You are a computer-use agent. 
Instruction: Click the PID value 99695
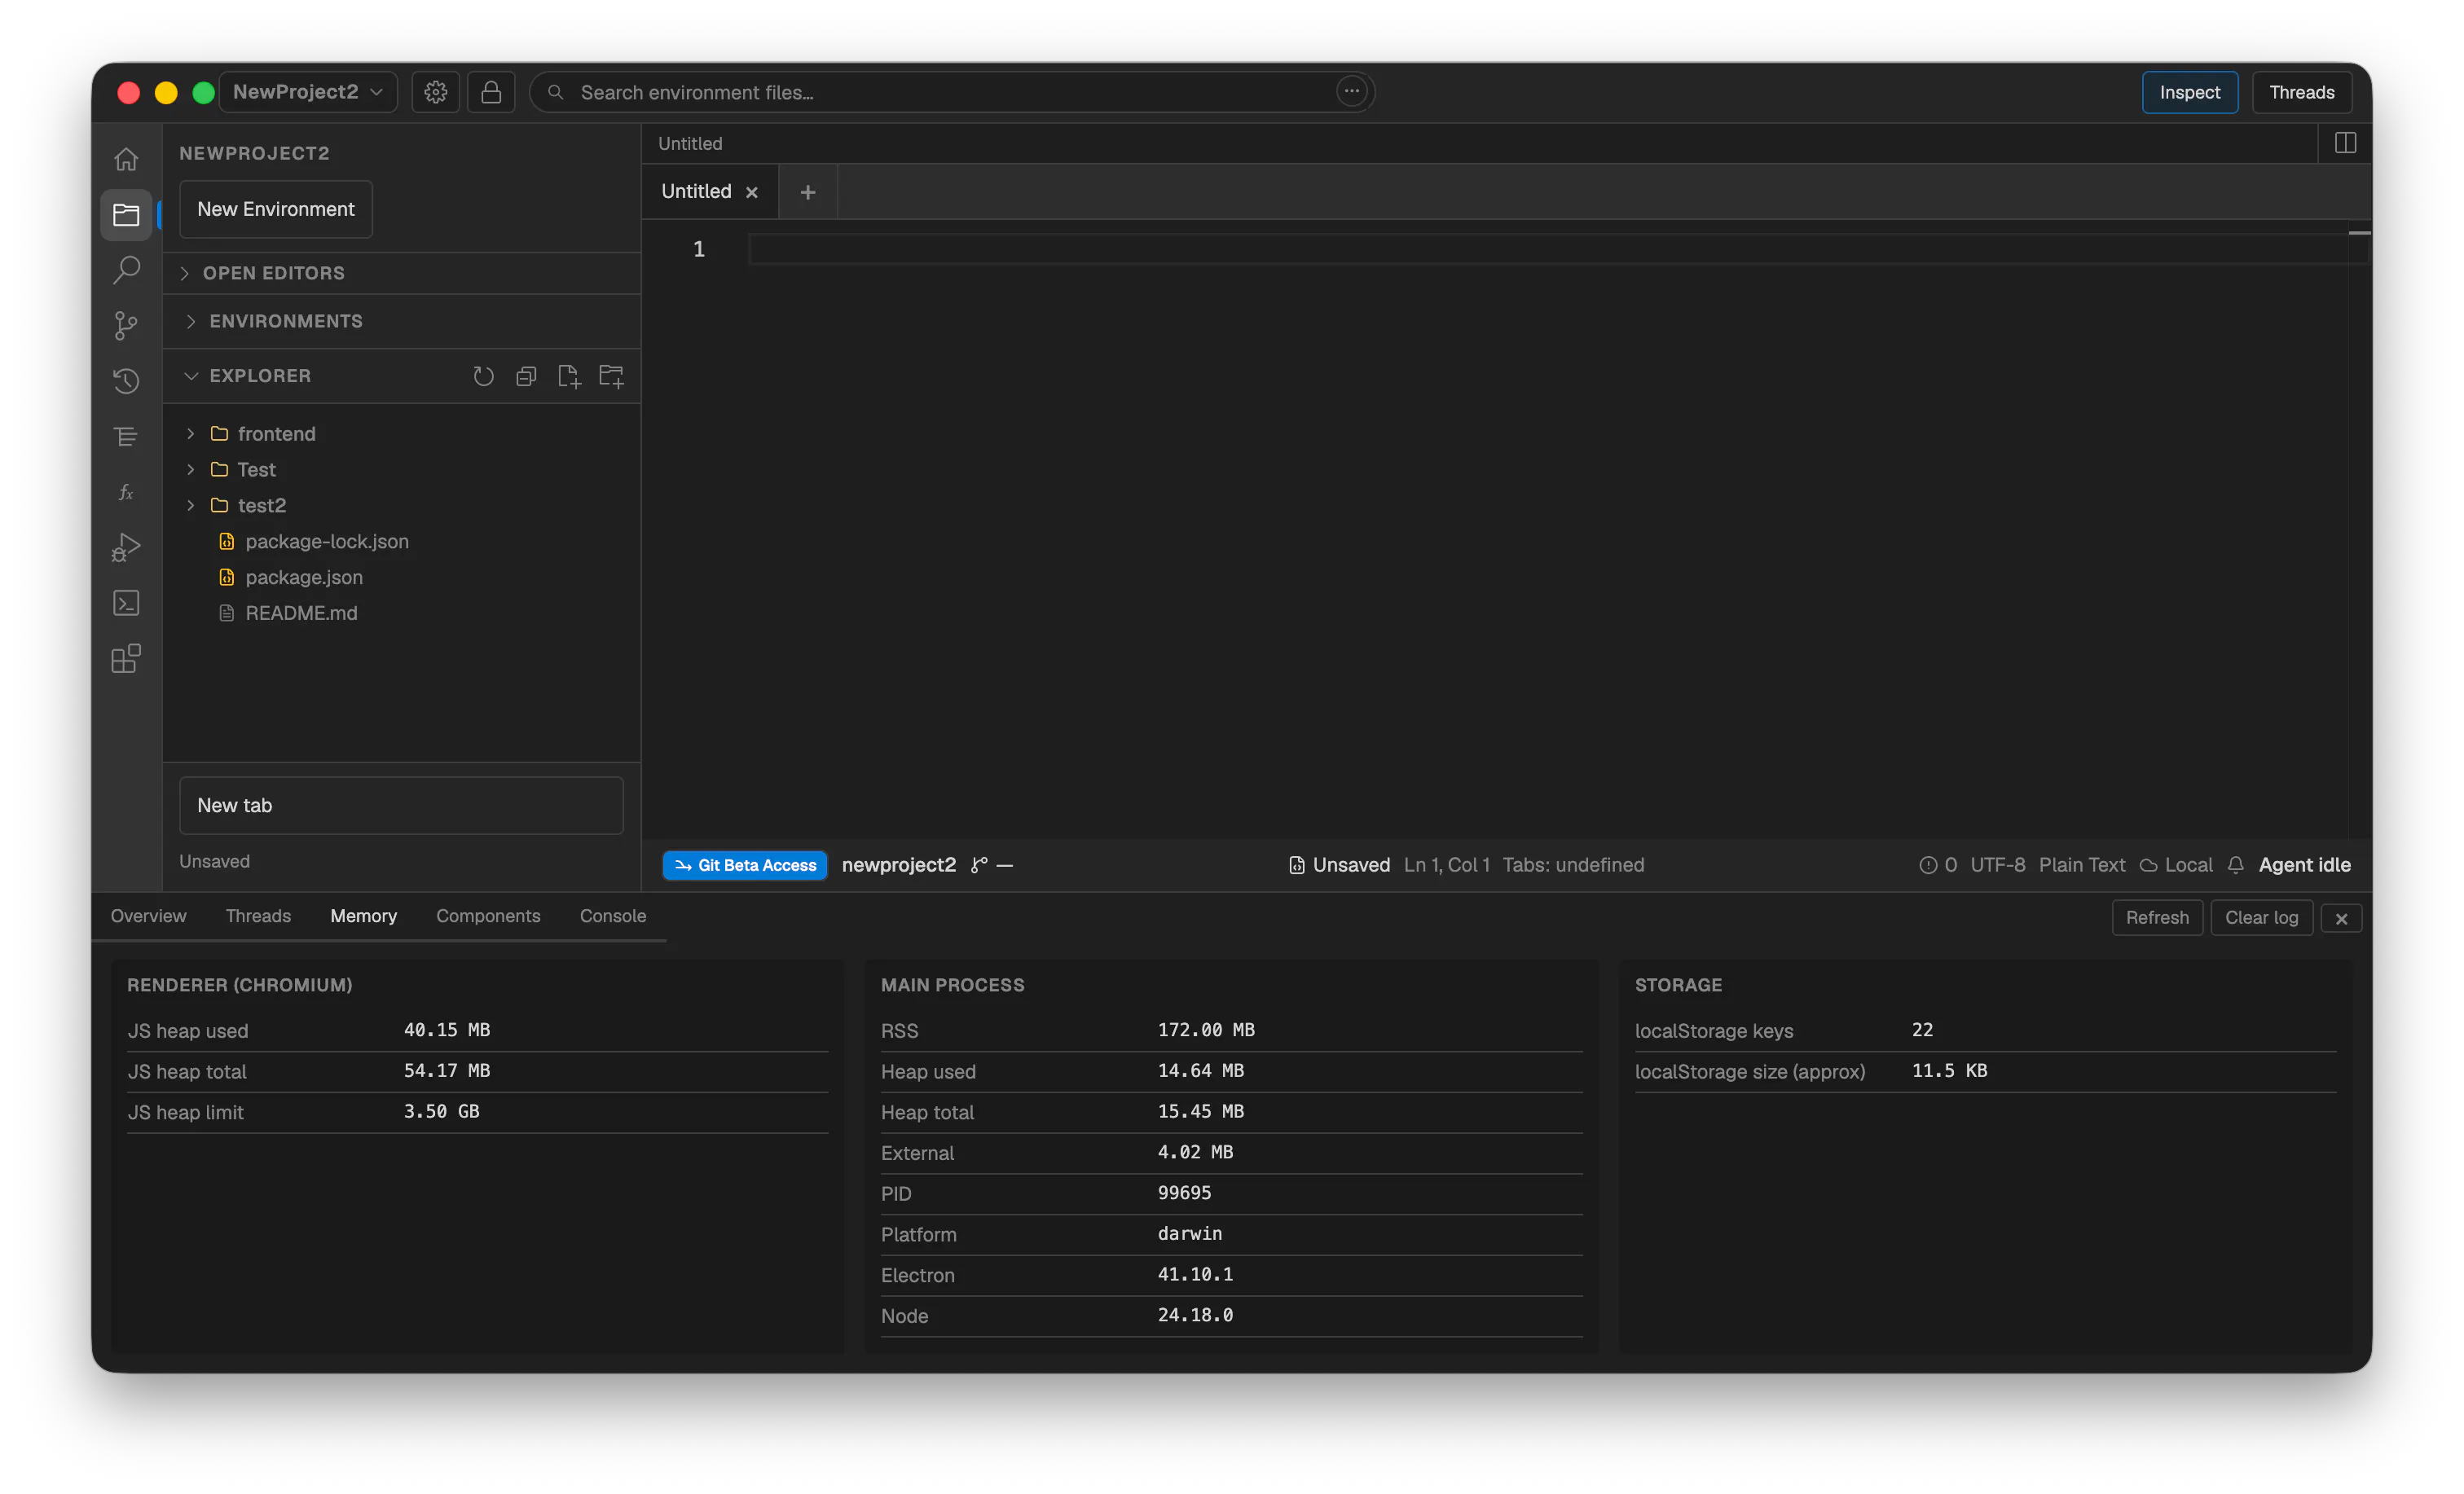click(x=1184, y=1193)
